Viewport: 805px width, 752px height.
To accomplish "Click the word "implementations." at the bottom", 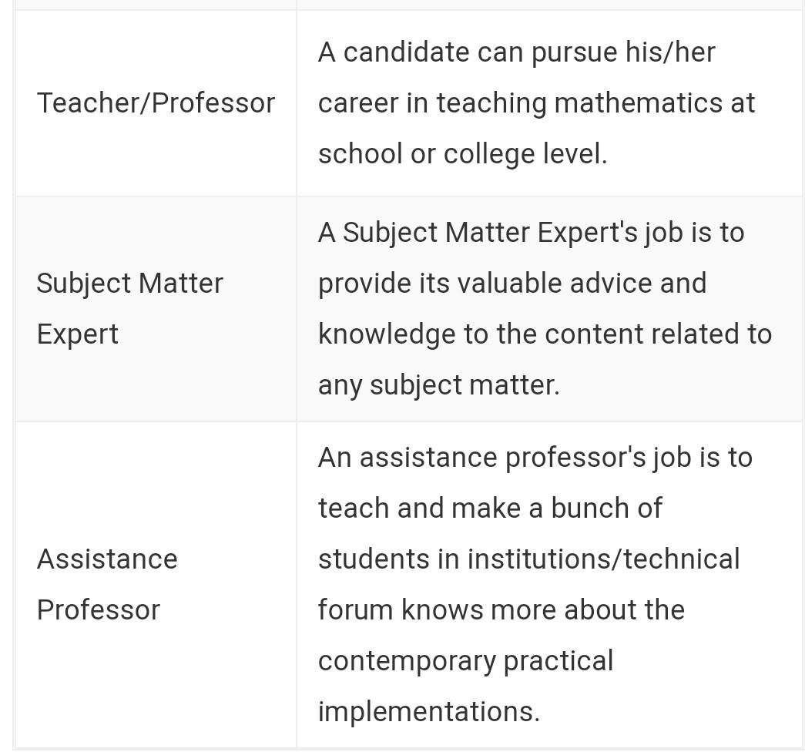I will coord(428,712).
